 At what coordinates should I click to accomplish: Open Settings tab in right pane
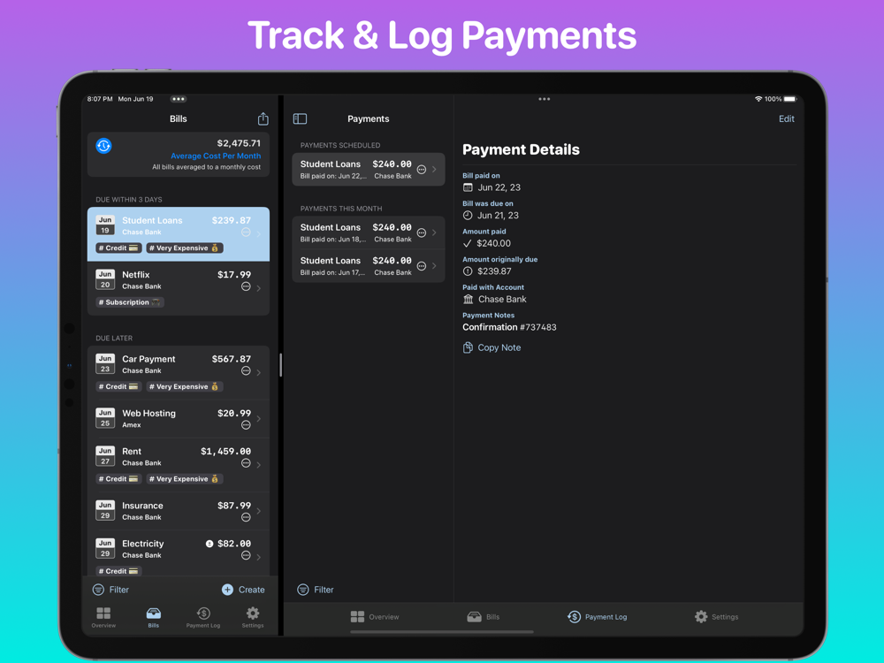[717, 617]
